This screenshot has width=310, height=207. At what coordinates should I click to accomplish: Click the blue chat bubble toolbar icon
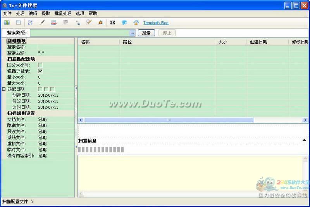click(124, 23)
